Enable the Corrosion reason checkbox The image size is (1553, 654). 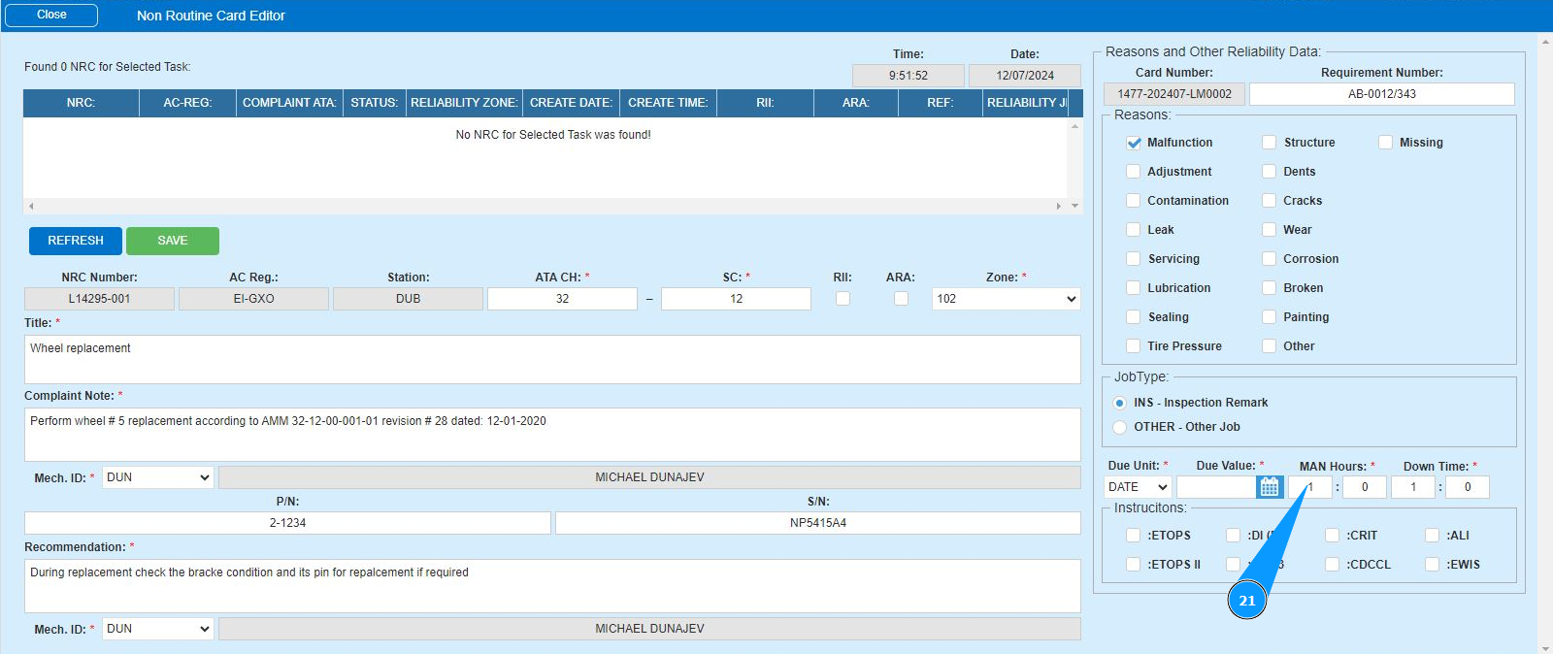(1269, 259)
